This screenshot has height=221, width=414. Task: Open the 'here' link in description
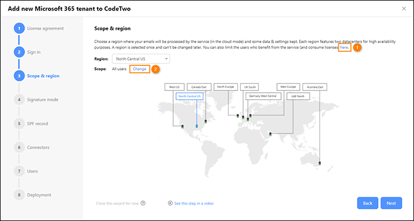coord(344,47)
